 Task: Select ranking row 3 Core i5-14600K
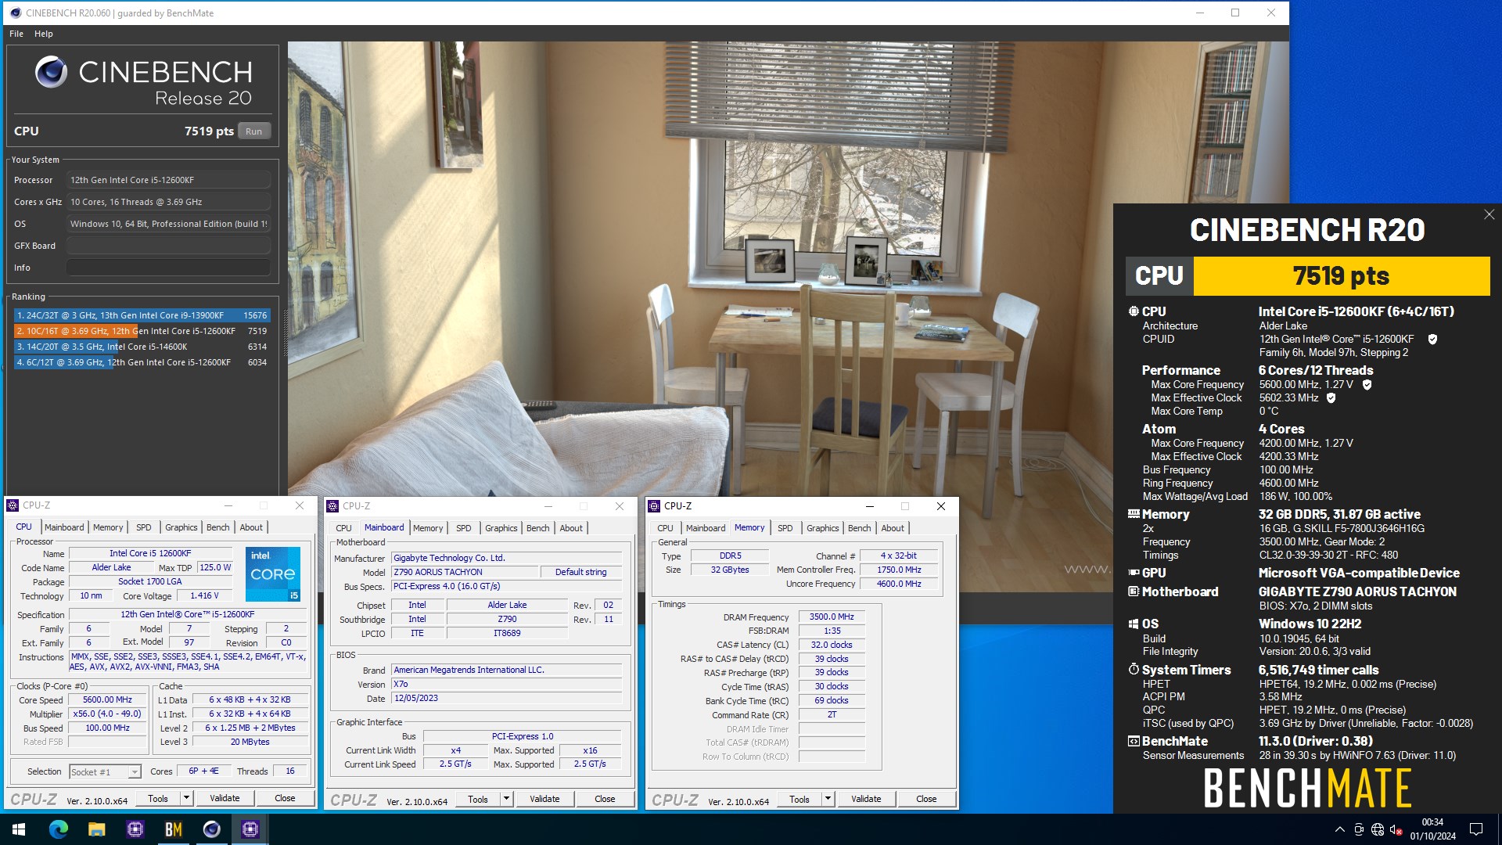142,347
